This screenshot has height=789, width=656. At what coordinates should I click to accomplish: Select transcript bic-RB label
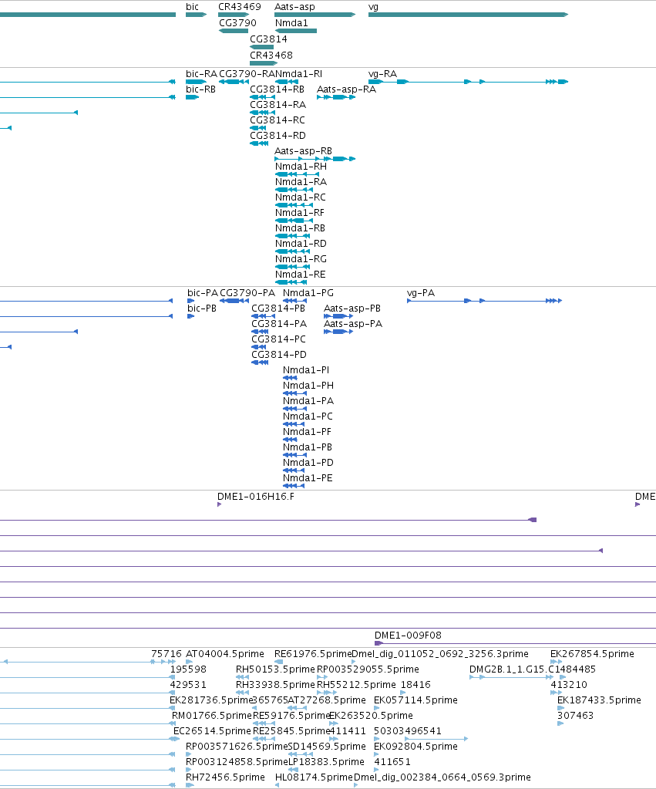200,89
